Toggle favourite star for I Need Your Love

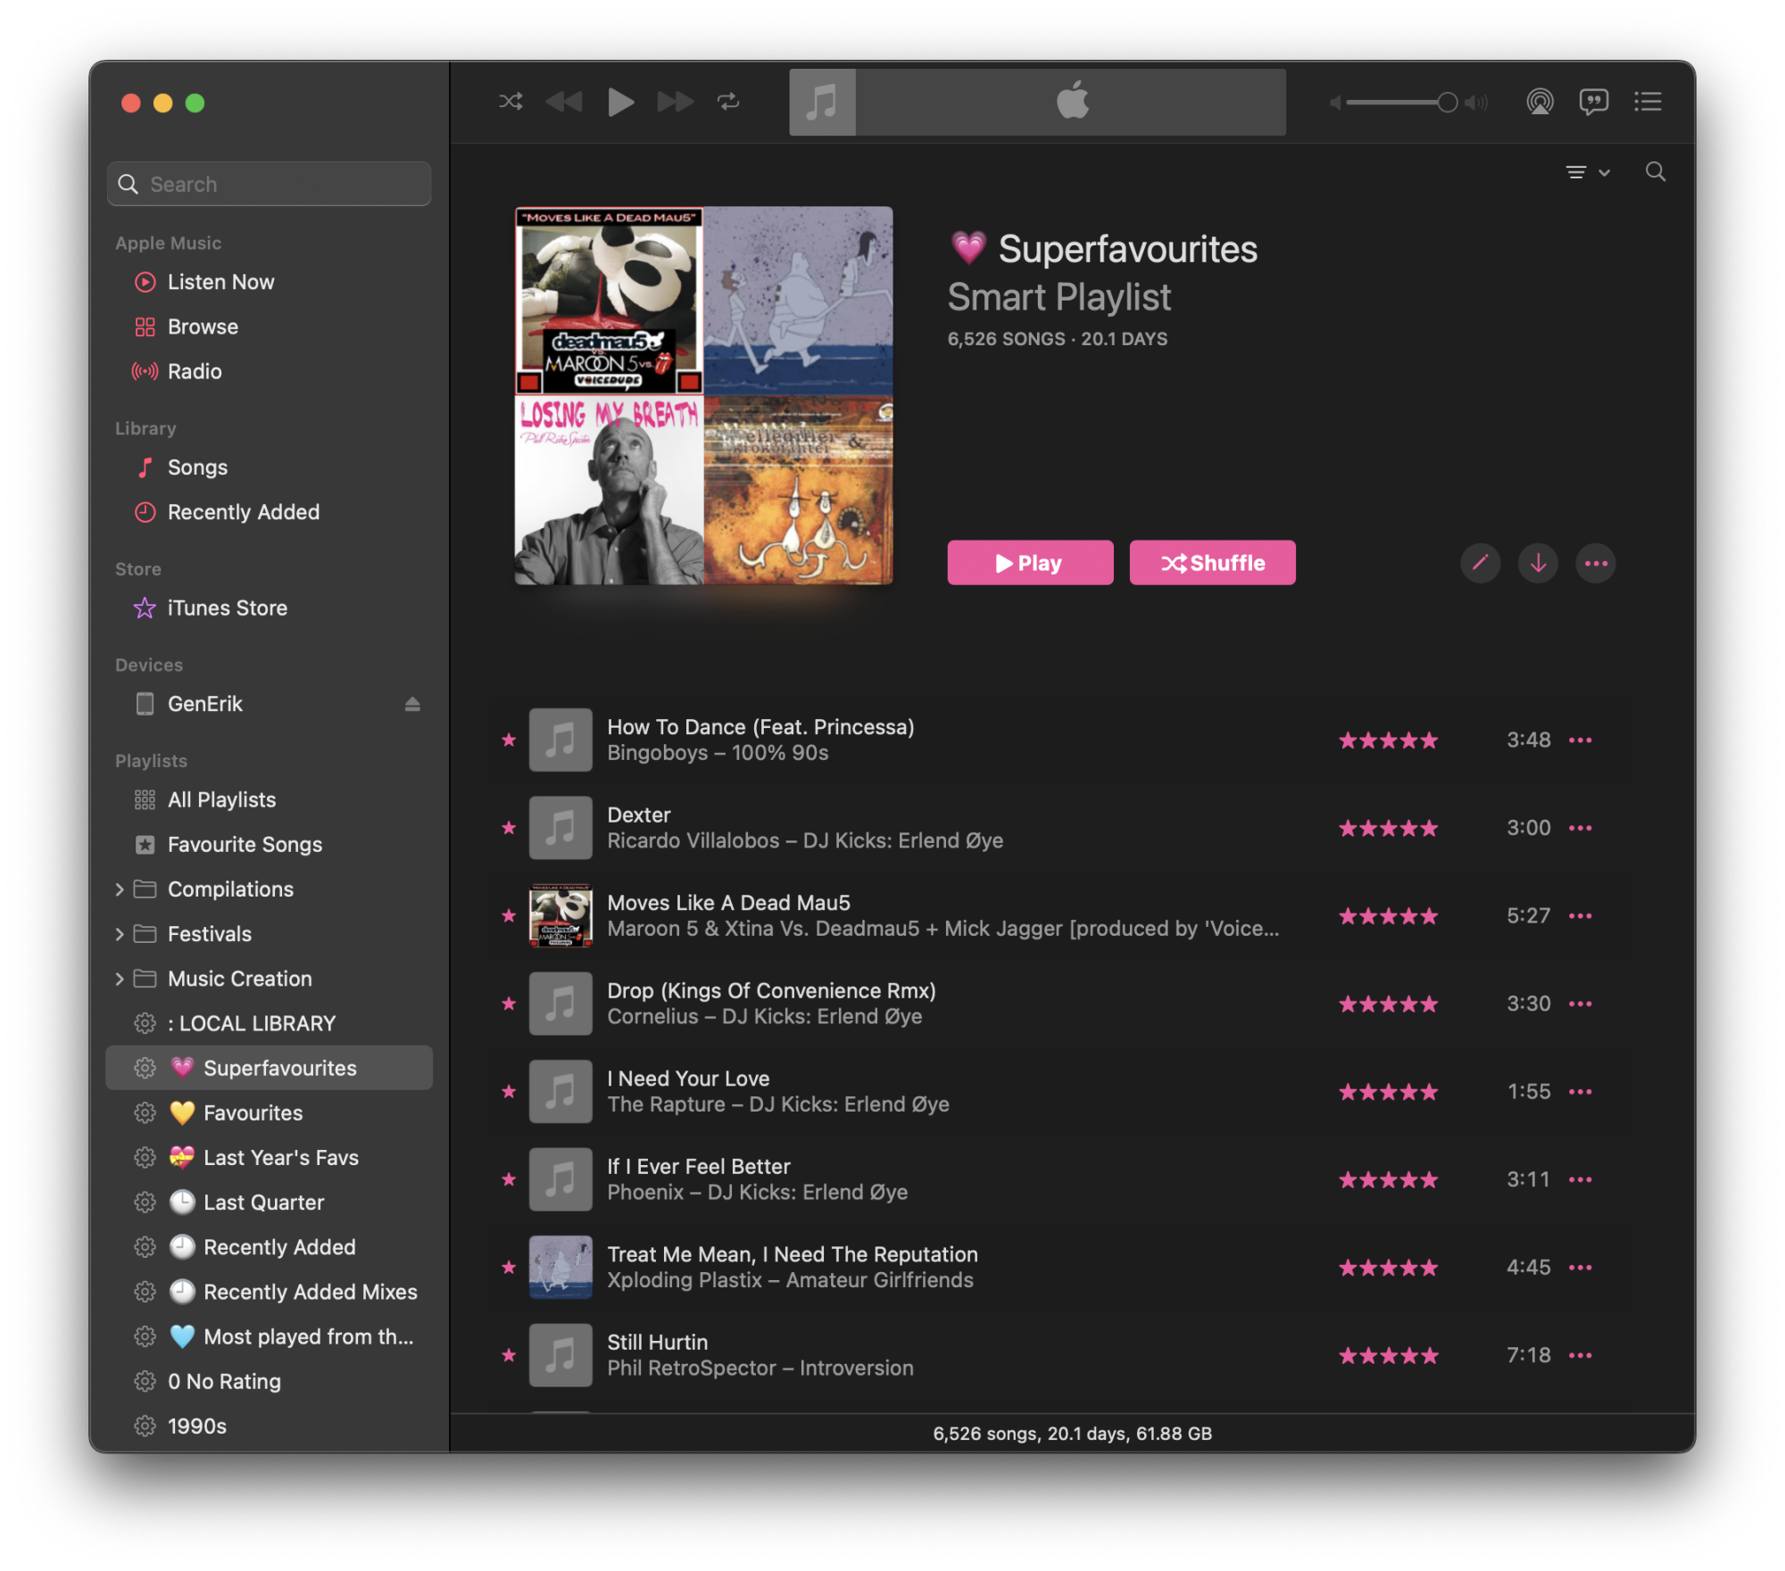tap(509, 1092)
